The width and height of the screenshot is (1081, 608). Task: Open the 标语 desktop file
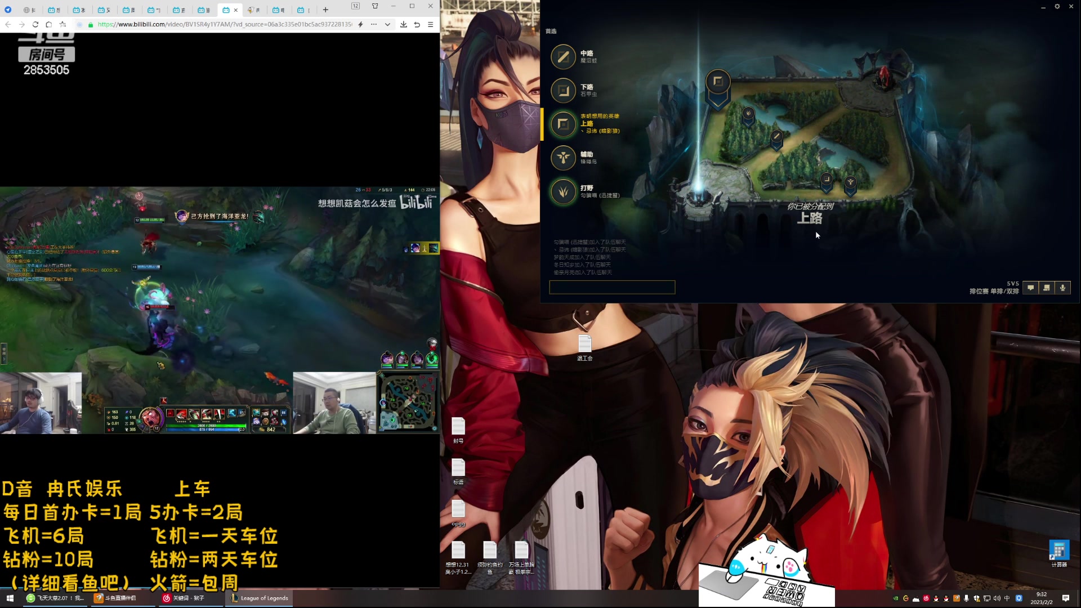pyautogui.click(x=458, y=472)
